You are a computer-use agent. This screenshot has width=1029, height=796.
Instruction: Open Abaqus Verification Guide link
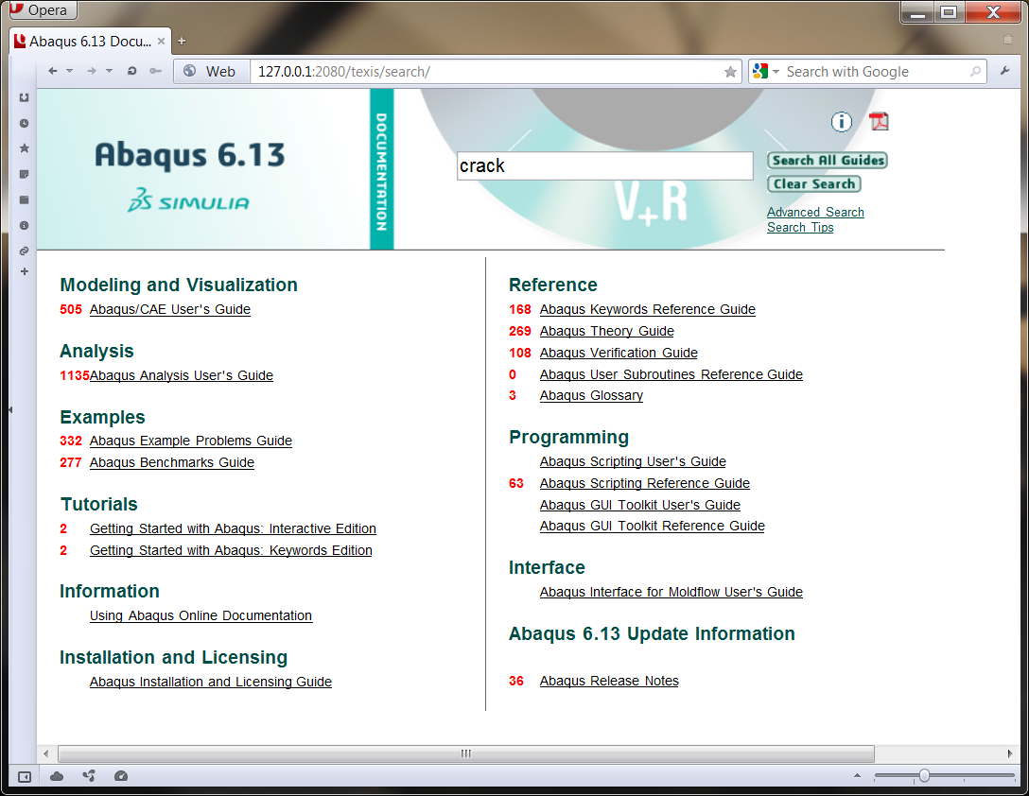pyautogui.click(x=619, y=353)
